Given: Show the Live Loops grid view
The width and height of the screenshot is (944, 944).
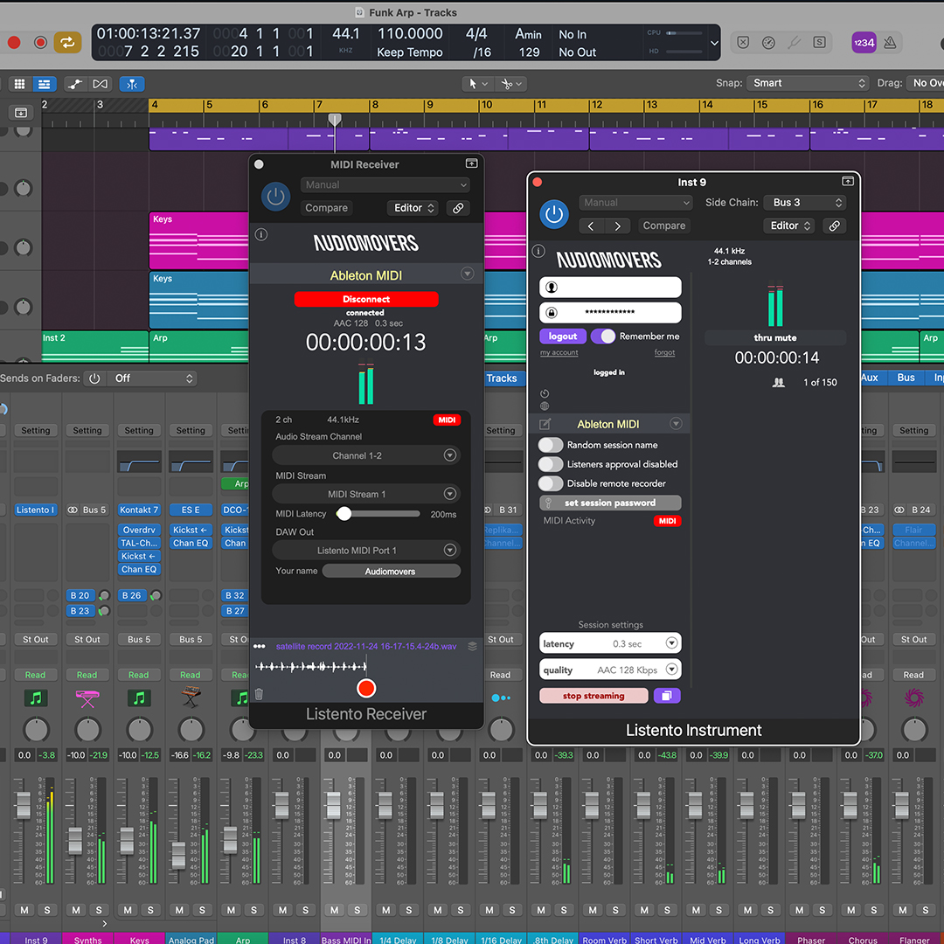Looking at the screenshot, I should pos(19,84).
